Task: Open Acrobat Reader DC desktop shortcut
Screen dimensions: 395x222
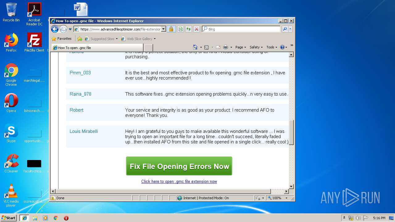Action: point(34,14)
